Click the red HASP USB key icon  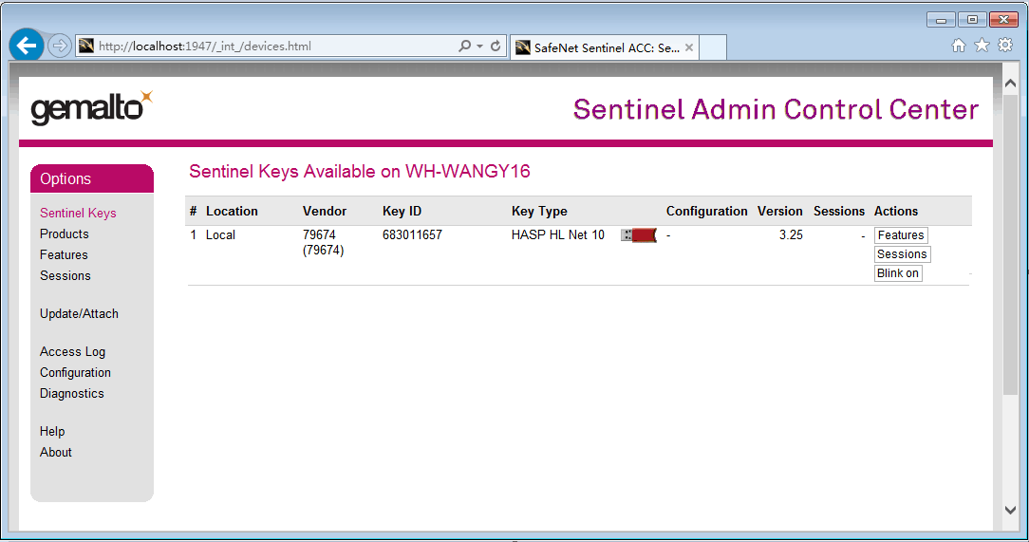pyautogui.click(x=639, y=235)
